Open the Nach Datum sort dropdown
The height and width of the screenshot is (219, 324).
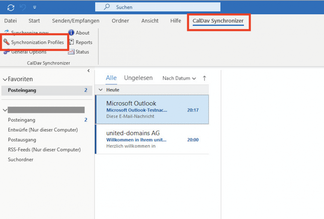(x=179, y=78)
